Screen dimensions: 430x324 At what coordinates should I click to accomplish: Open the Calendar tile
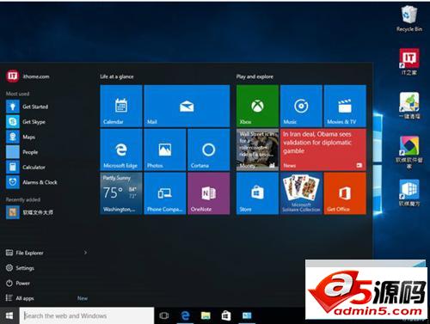121,106
